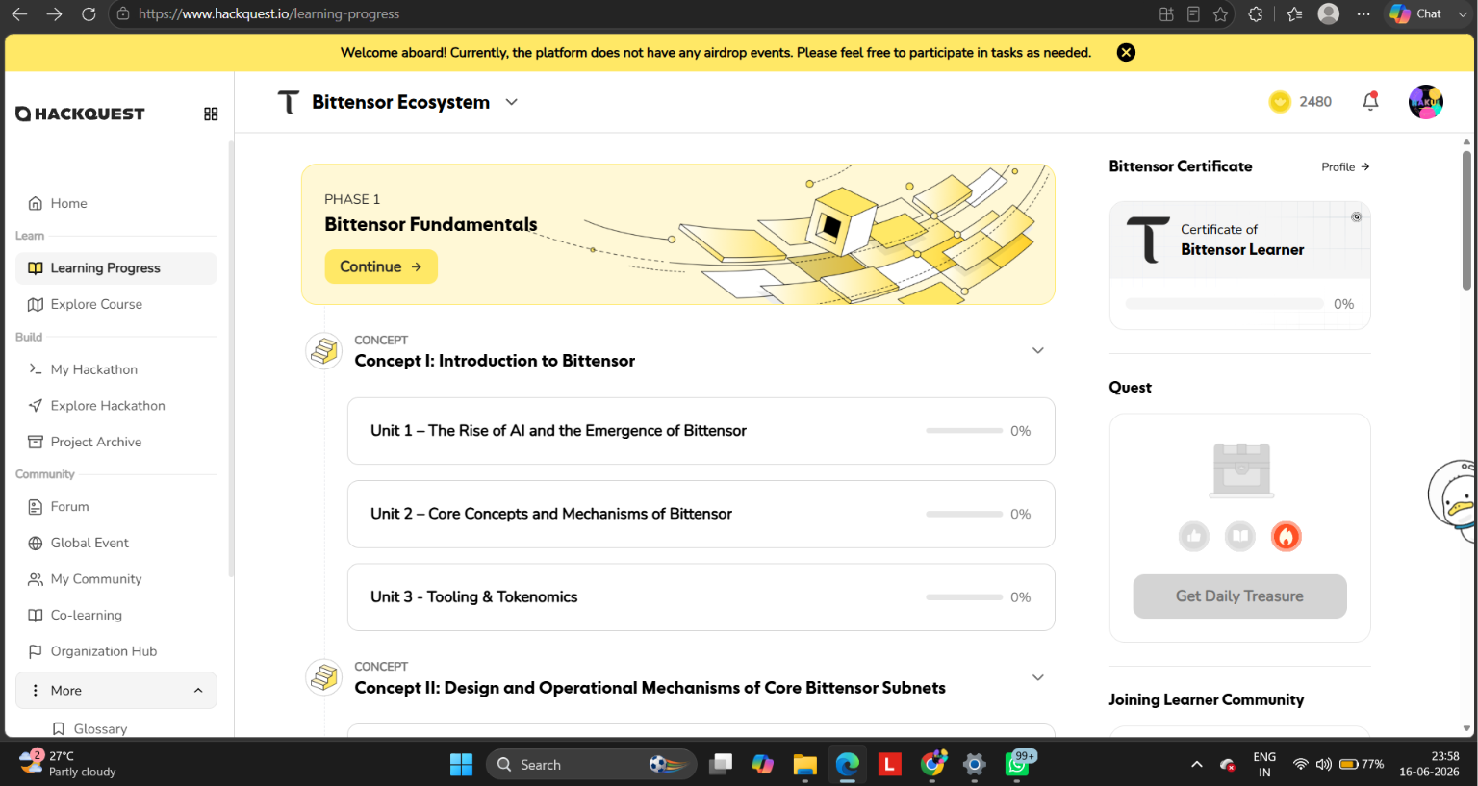Open Explore Hackathon page
1478x786 pixels.
tap(116, 406)
